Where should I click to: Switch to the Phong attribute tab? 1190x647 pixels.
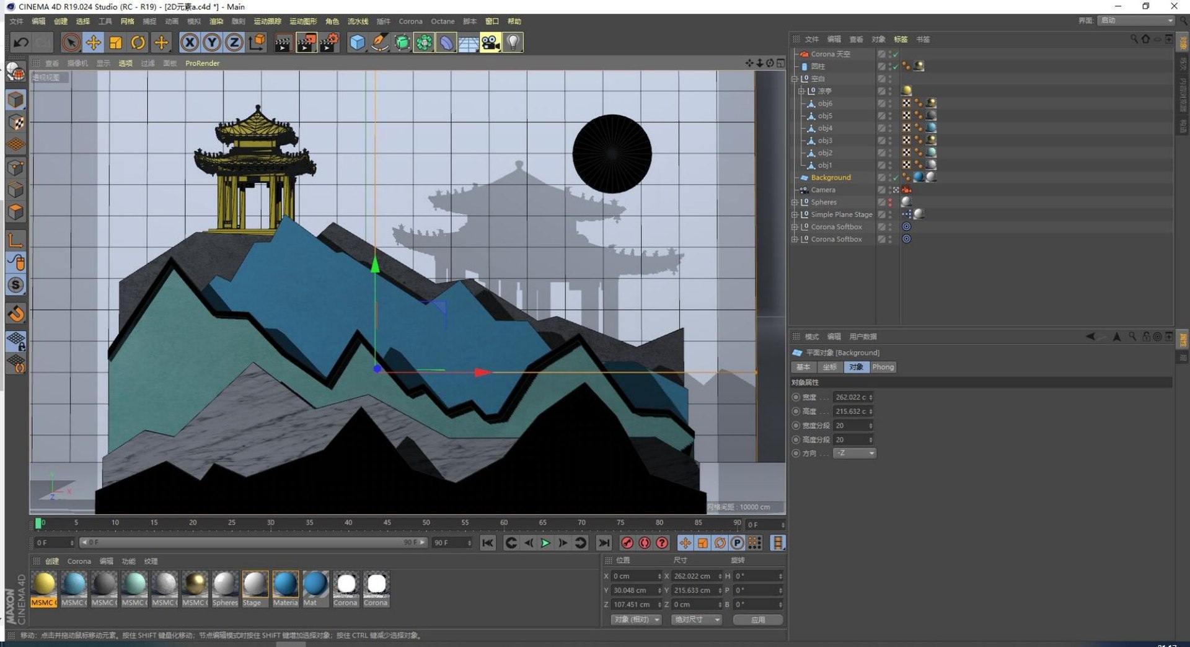[x=883, y=367]
